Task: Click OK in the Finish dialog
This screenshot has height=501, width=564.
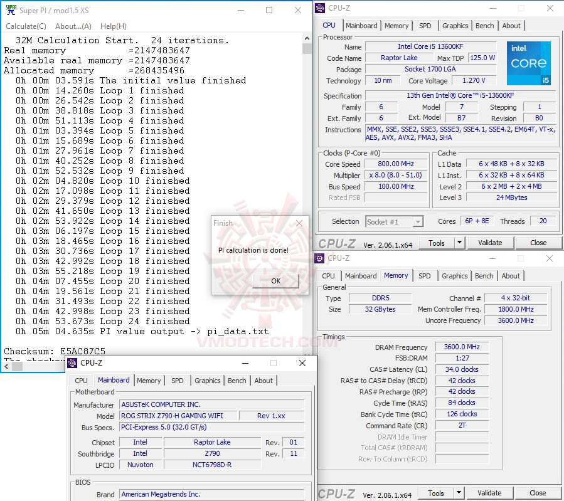Action: coord(276,281)
